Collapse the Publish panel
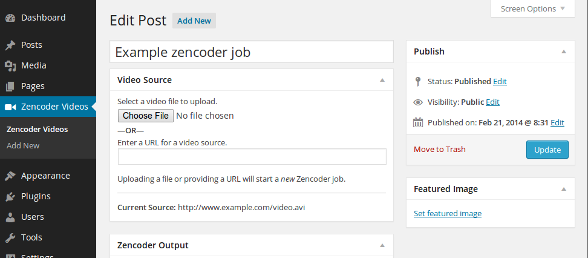The height and width of the screenshot is (258, 588). coord(563,52)
